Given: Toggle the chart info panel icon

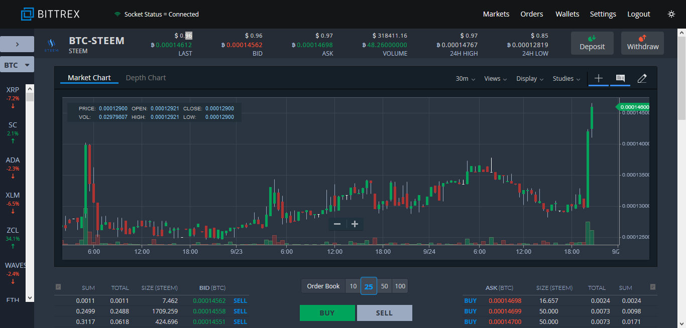Looking at the screenshot, I should [x=620, y=78].
